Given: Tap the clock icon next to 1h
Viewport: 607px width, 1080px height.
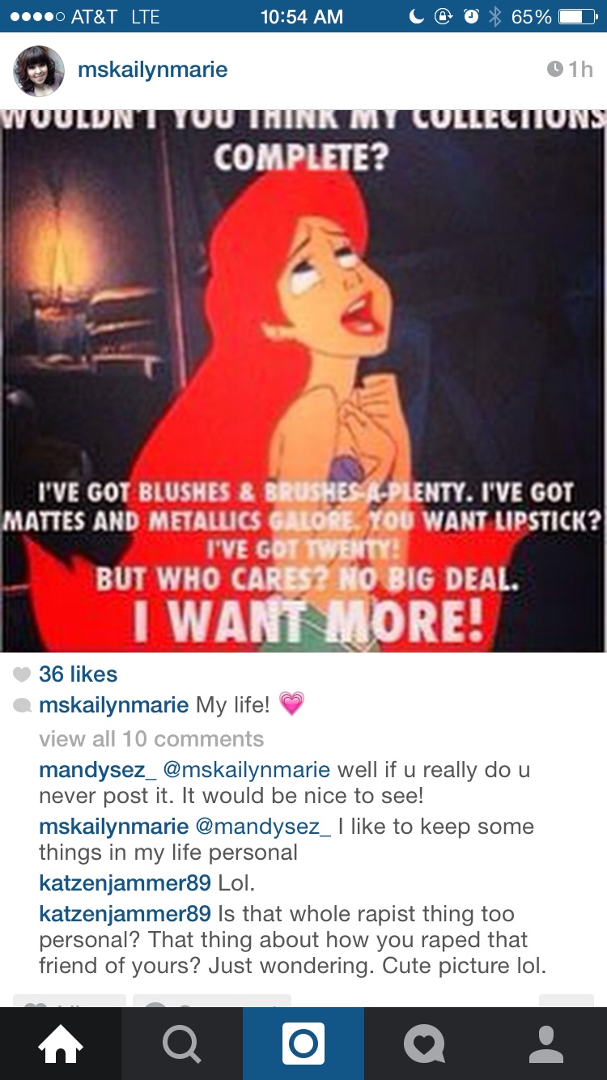Looking at the screenshot, I should pos(555,70).
